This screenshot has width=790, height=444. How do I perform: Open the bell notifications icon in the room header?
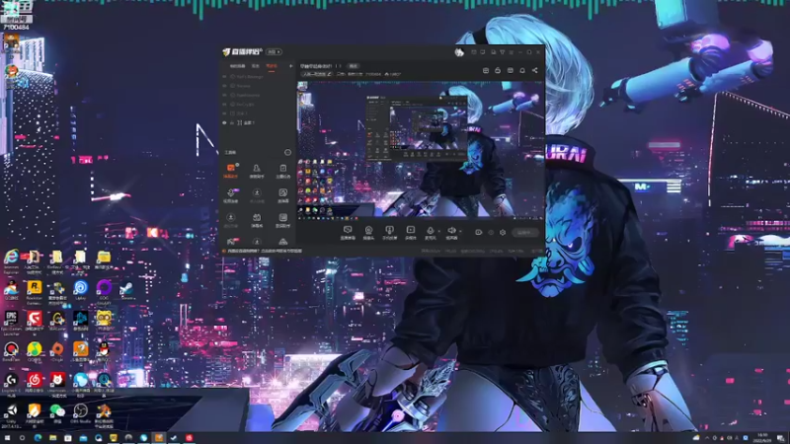522,70
